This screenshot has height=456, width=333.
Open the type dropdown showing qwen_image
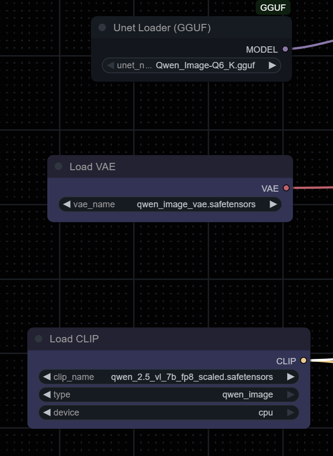[x=169, y=395]
